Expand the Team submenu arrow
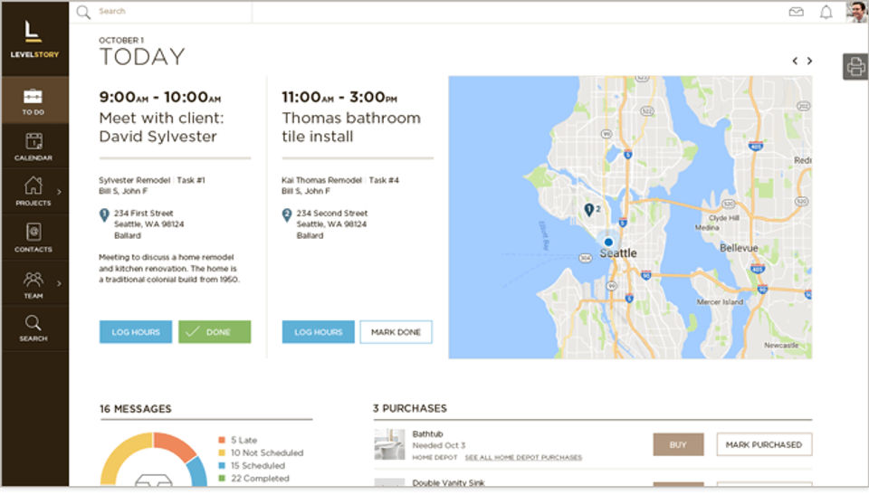 [x=60, y=284]
